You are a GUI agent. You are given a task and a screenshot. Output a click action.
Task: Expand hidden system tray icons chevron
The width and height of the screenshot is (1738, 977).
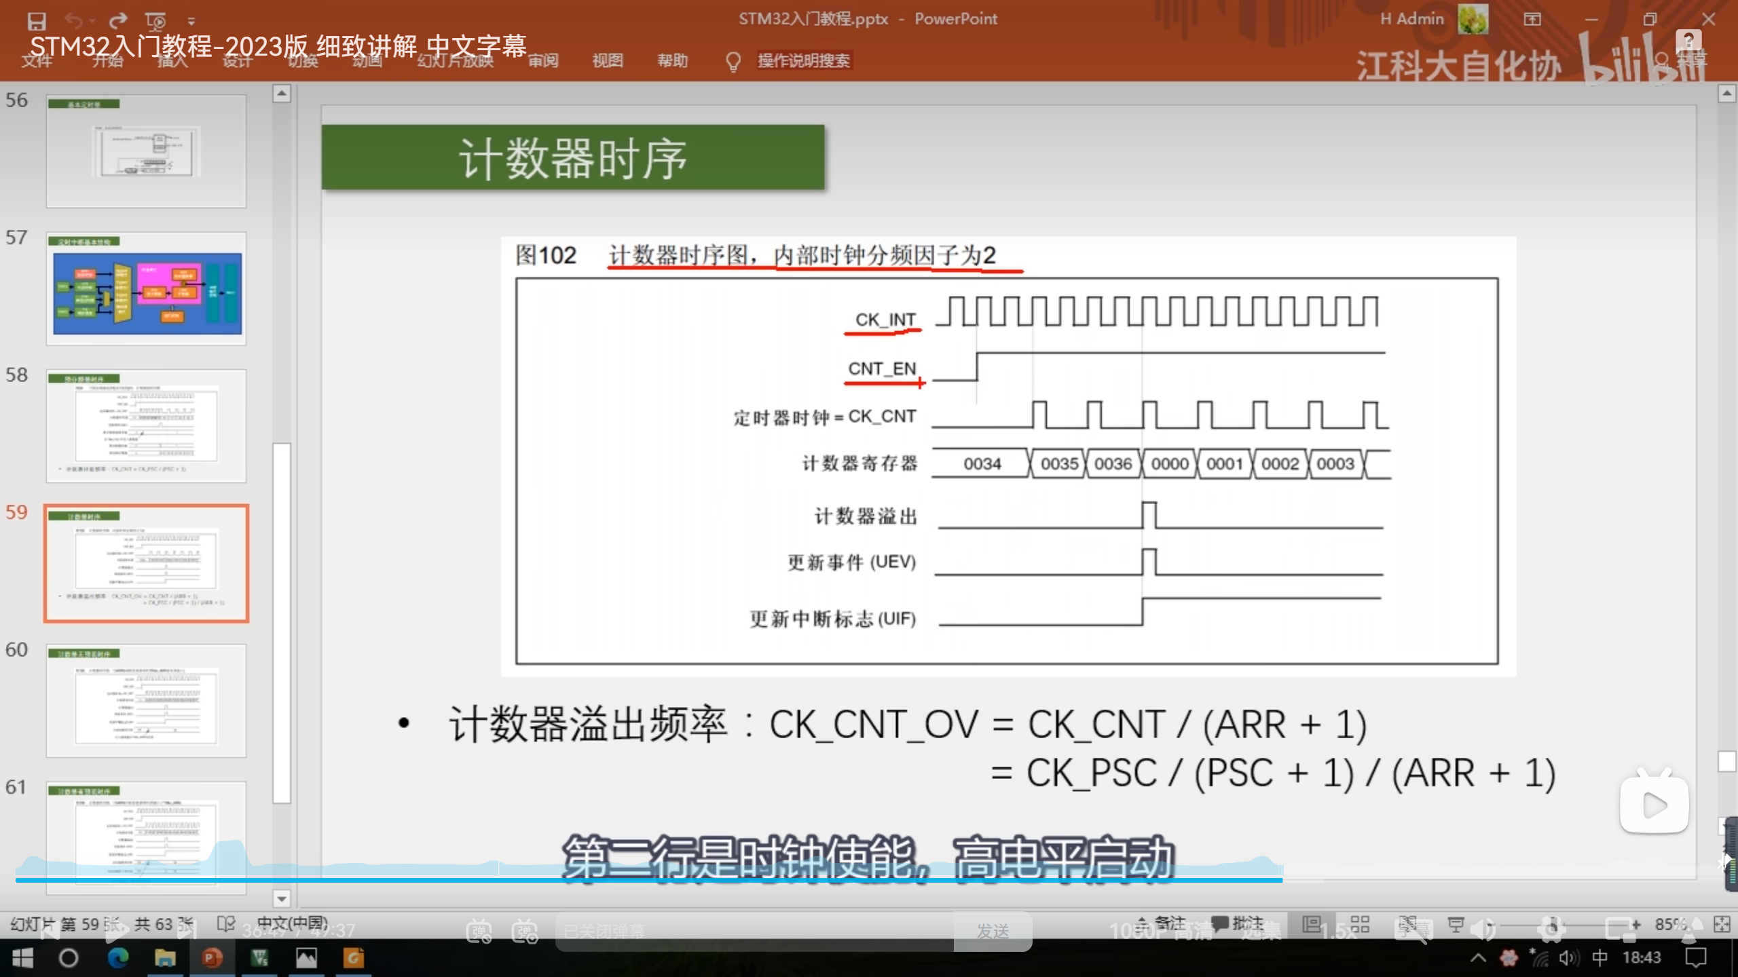(x=1478, y=957)
